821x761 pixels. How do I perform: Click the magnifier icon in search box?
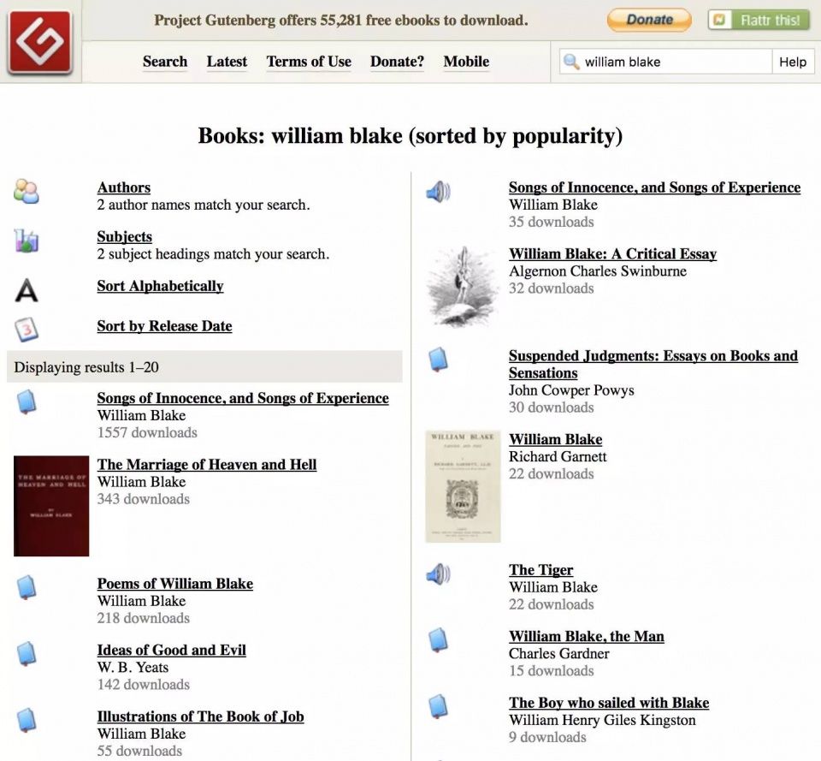tap(571, 62)
